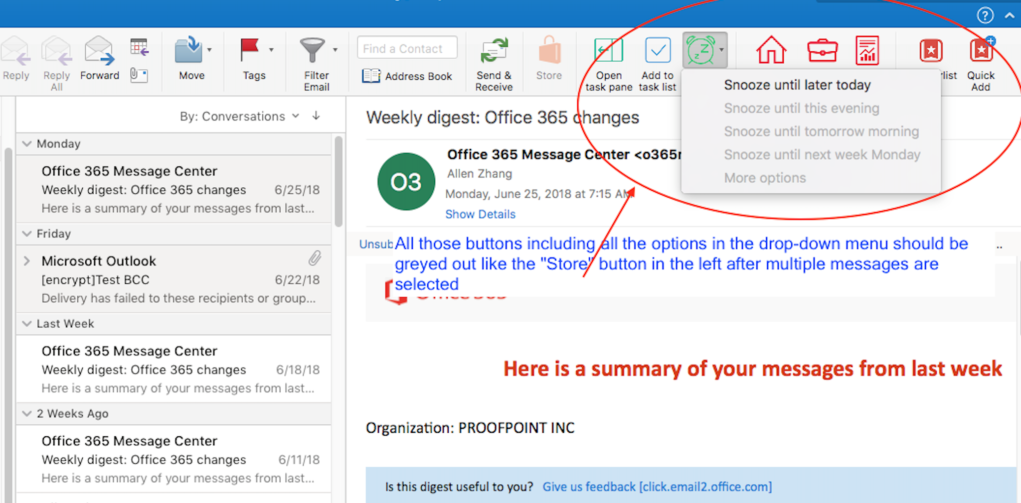Click the Reply All icon

coord(56,51)
